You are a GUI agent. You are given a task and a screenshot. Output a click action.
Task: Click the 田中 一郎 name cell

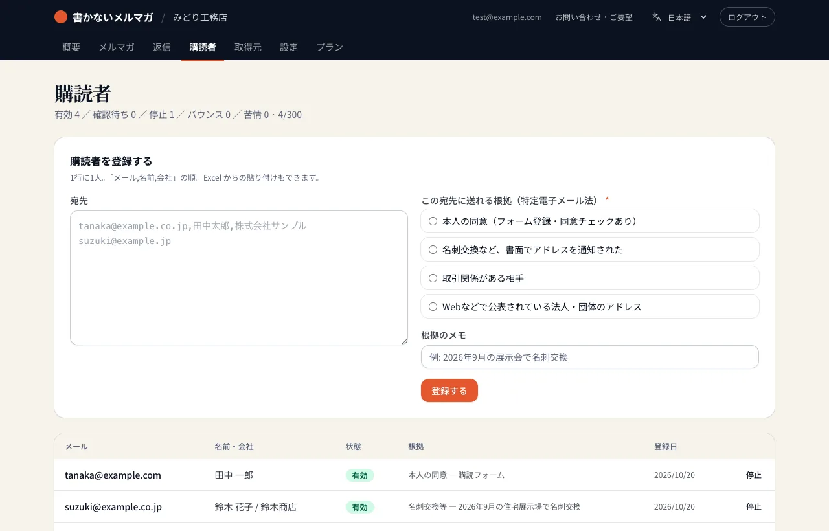(x=234, y=475)
